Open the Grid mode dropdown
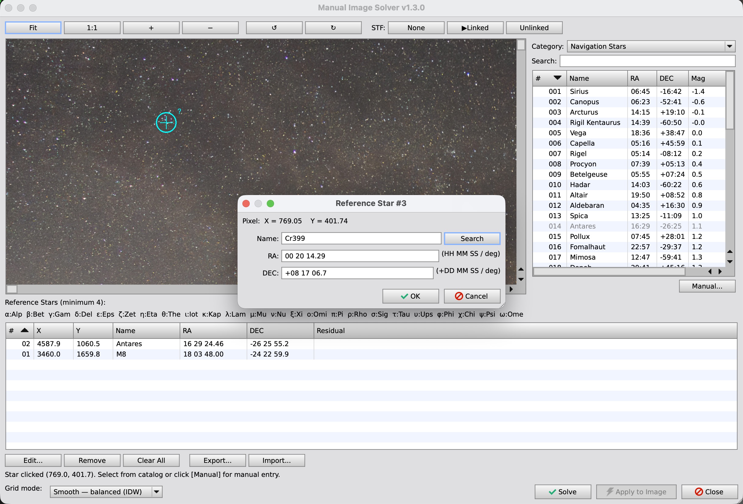Image resolution: width=743 pixels, height=504 pixels. pos(156,492)
